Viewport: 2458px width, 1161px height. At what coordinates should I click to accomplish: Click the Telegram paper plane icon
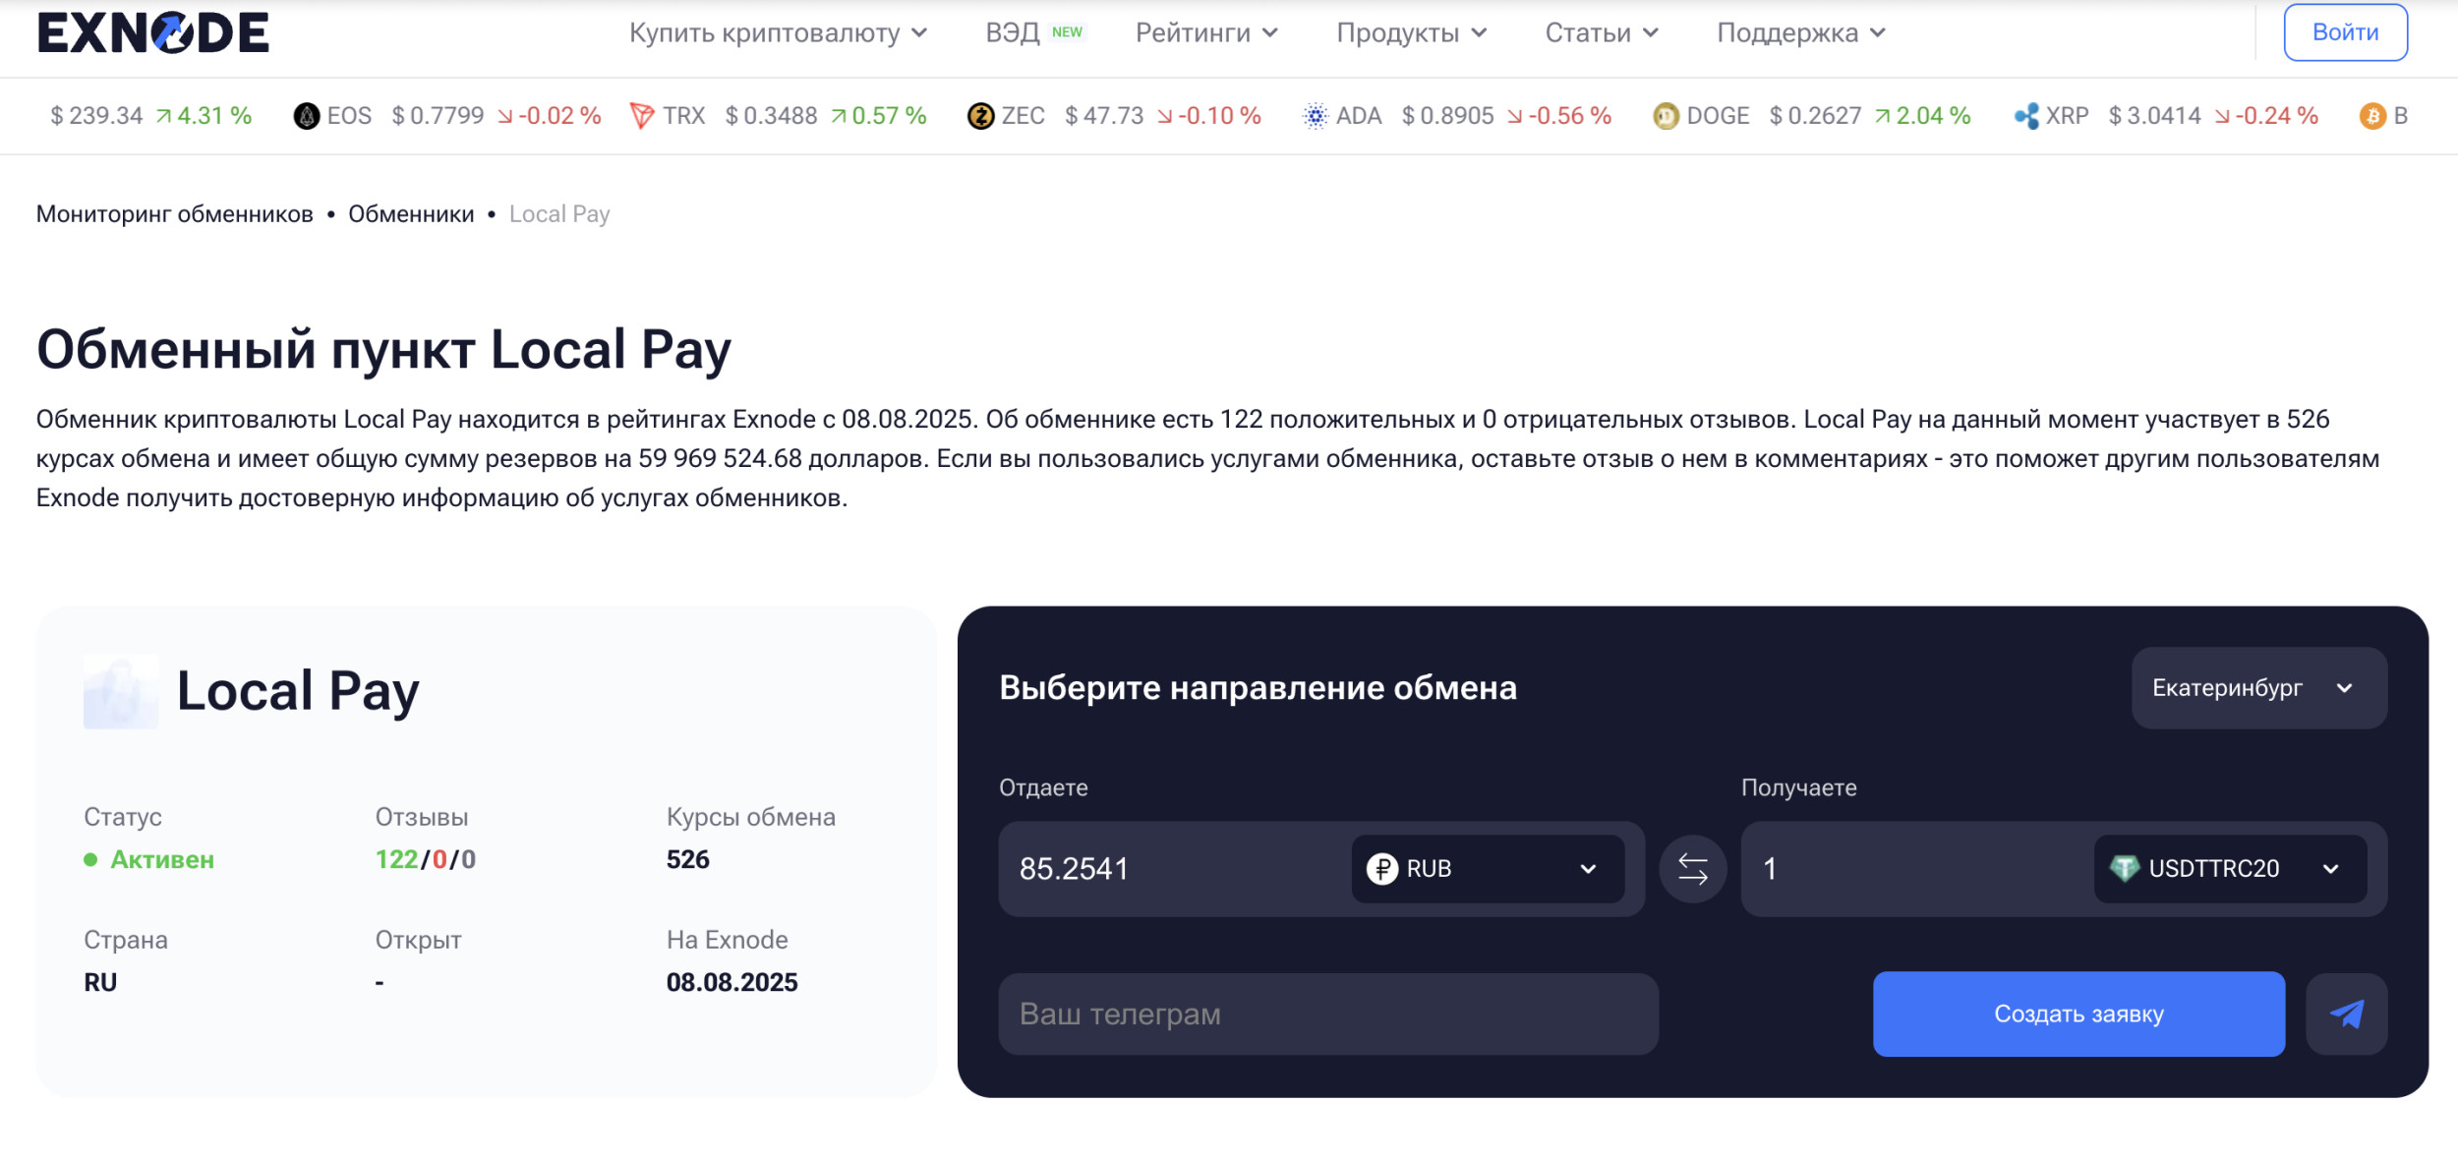click(x=2346, y=1014)
